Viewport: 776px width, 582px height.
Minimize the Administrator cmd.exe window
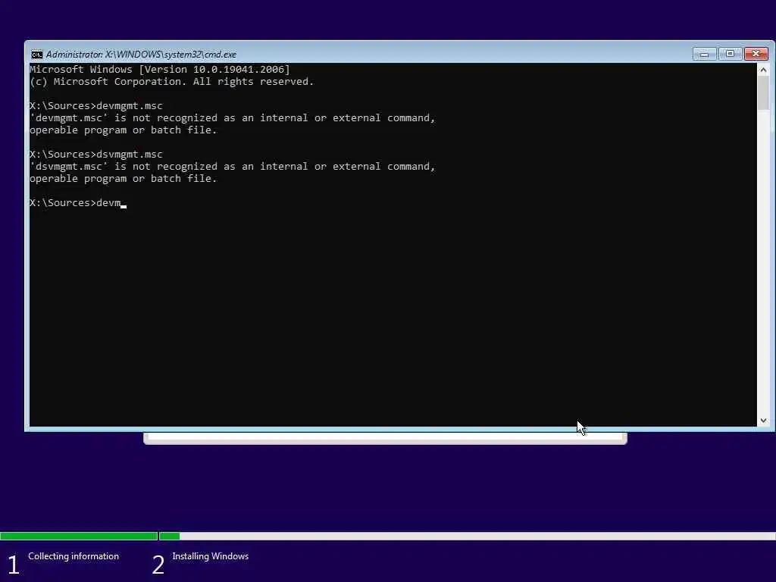704,54
